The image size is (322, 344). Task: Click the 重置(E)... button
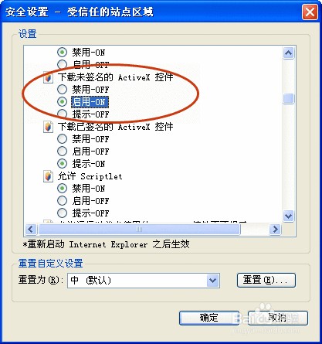pyautogui.click(x=266, y=280)
